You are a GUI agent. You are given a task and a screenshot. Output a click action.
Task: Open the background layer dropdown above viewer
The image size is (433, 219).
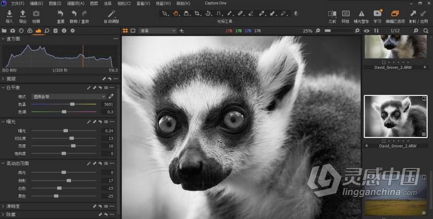158,31
